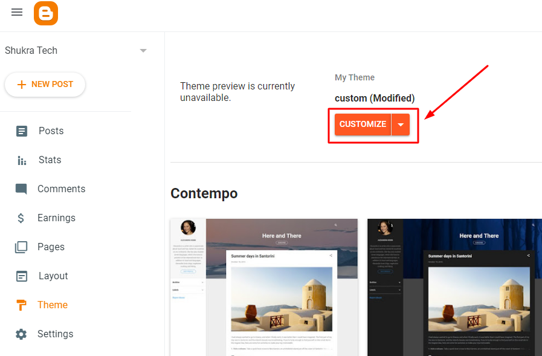Select the dark Contempo theme thumbnail
Viewport: 542px width, 356px height.
[454, 287]
